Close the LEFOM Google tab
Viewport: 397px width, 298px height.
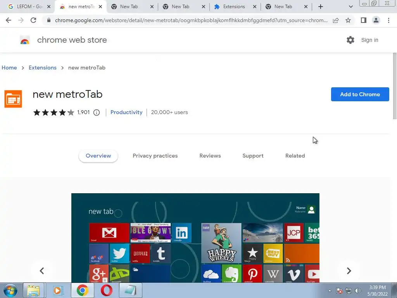pos(49,7)
